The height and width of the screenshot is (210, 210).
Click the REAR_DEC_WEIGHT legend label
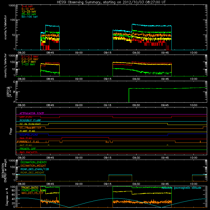click(x=32, y=173)
